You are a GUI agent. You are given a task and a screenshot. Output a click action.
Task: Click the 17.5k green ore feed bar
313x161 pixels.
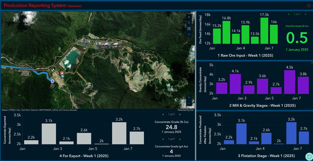pyautogui.click(x=264, y=31)
